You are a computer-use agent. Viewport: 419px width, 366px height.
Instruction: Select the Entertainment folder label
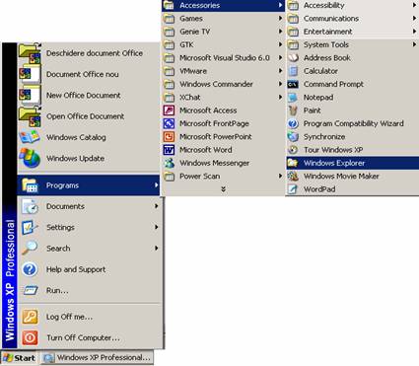[328, 32]
